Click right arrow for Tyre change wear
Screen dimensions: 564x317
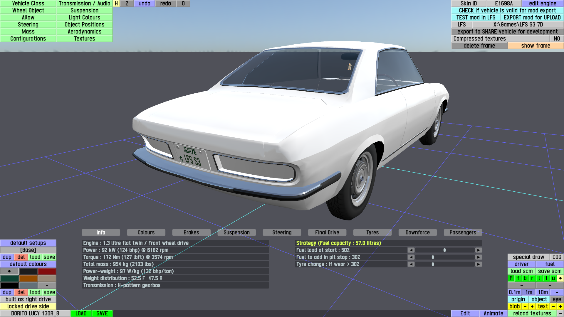479,264
